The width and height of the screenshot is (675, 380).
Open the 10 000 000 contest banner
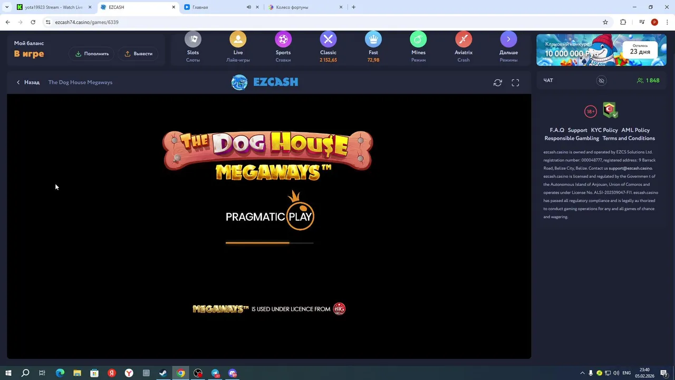601,50
